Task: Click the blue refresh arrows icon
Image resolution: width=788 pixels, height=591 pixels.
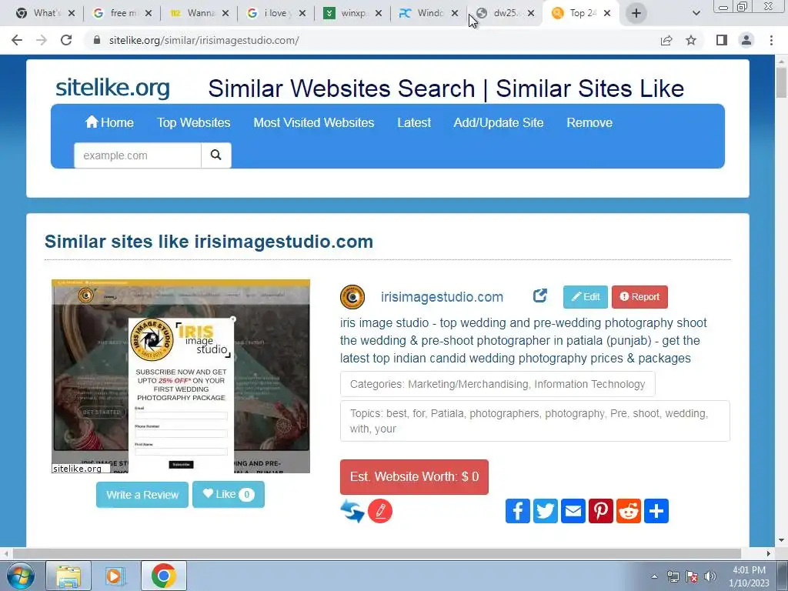Action: click(352, 511)
